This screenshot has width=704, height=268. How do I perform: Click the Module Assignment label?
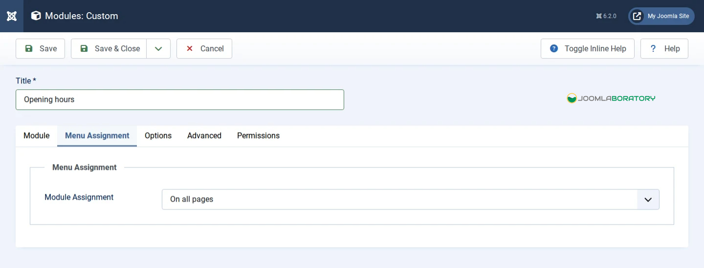[79, 197]
